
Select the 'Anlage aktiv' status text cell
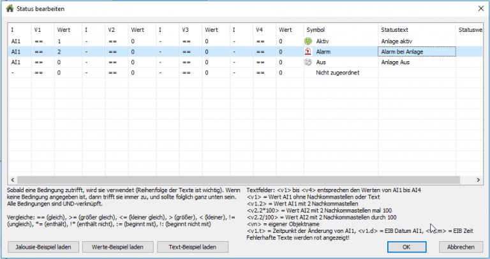[x=416, y=41]
